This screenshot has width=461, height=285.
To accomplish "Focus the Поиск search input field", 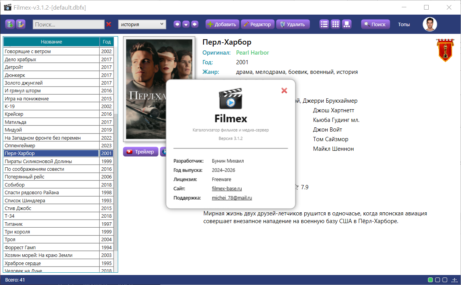I will [x=68, y=24].
